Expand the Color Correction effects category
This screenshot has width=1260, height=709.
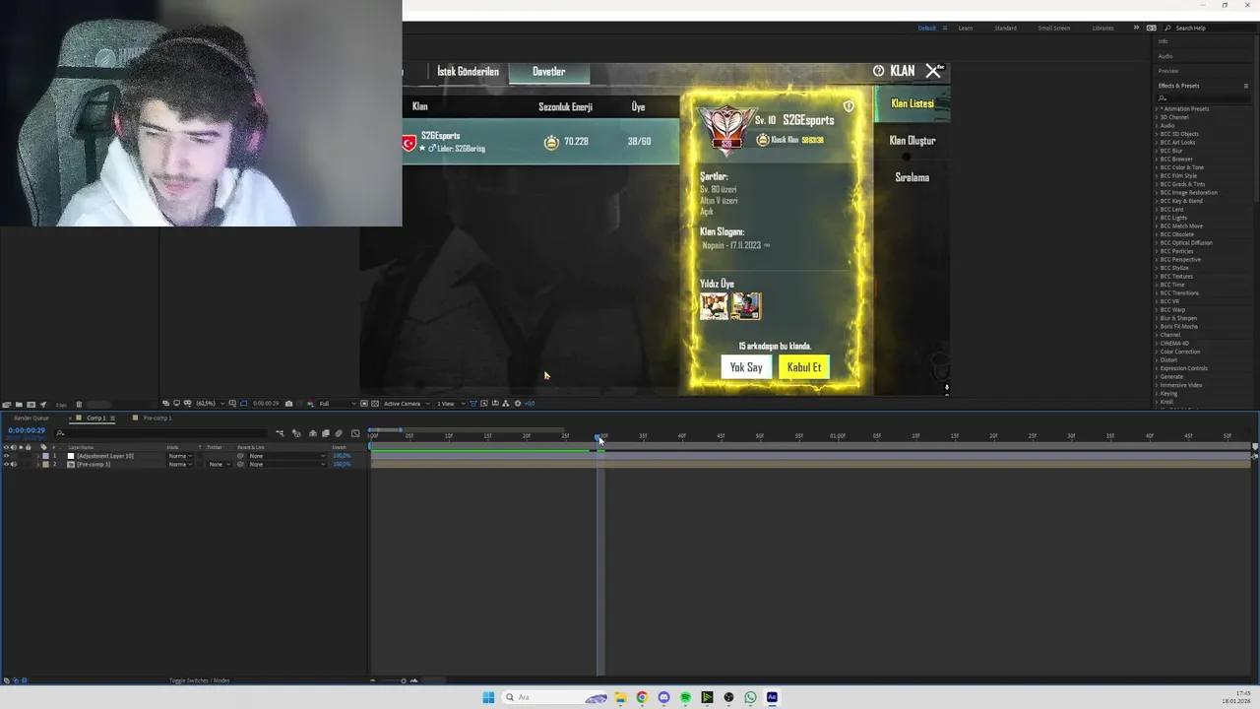click(1157, 352)
